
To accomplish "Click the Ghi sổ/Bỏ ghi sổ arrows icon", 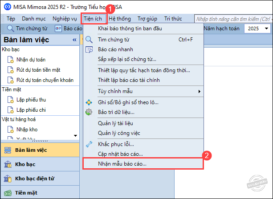I will coord(89,102).
